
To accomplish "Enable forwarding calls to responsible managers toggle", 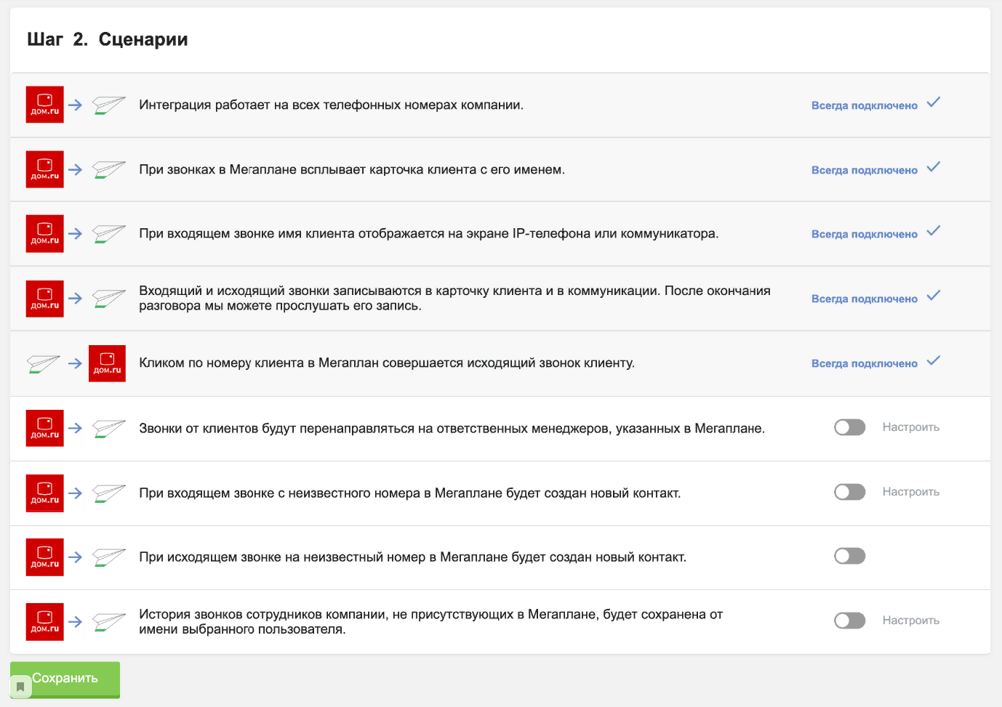I will (x=849, y=427).
